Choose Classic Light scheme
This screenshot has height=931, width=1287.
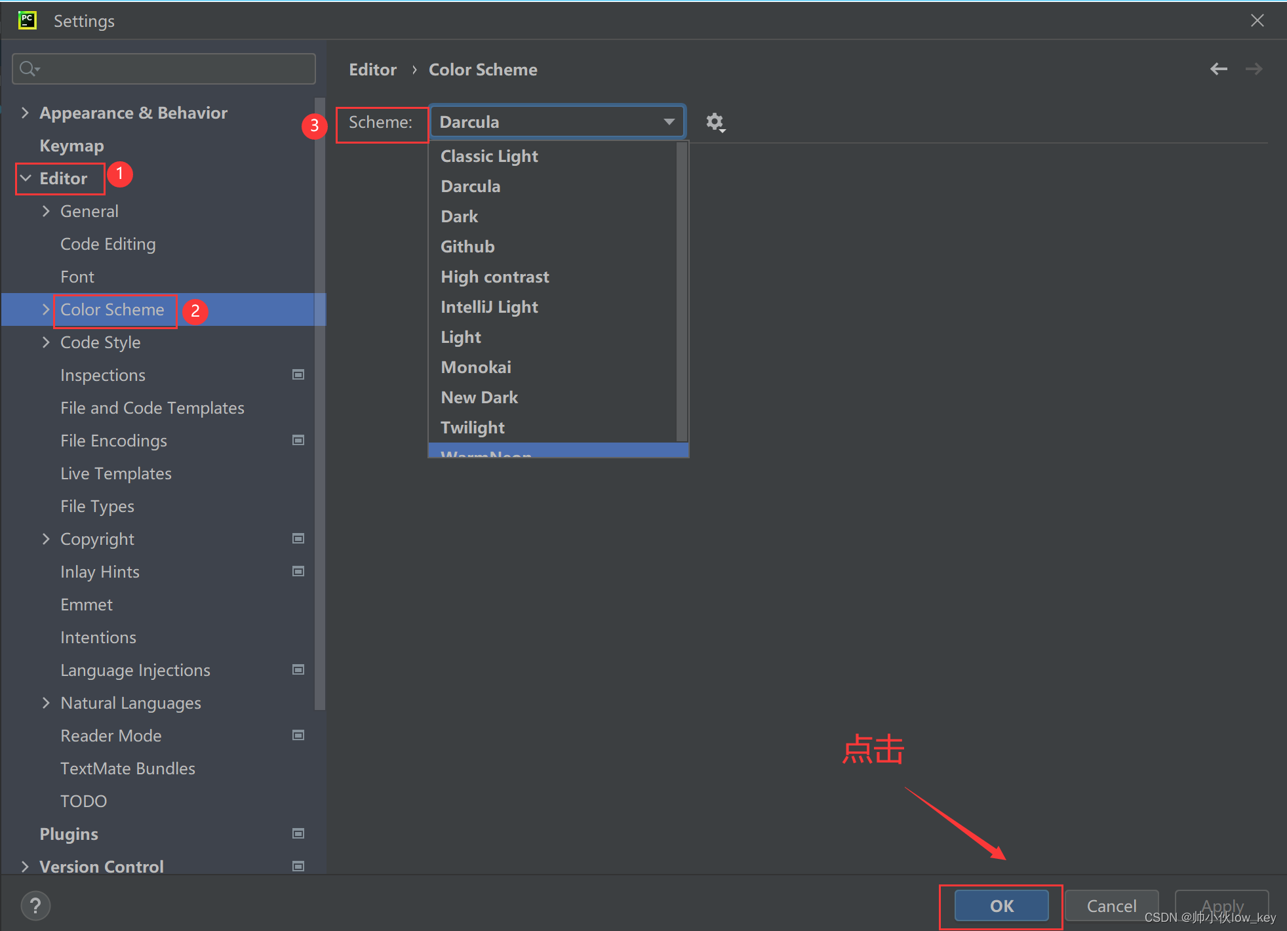pos(552,156)
